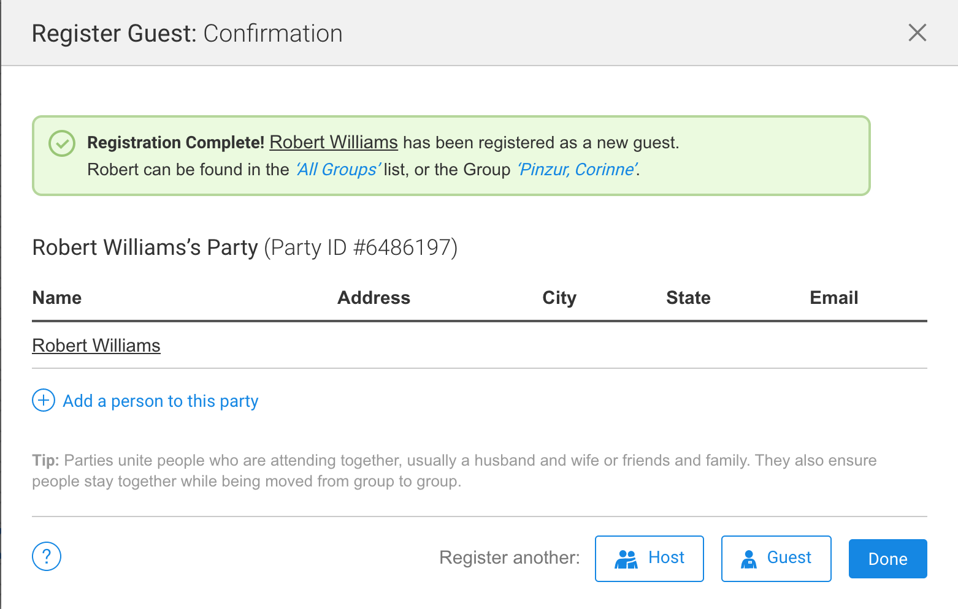Go to the 'Pinzur, Corinne' group link
The height and width of the screenshot is (609, 958).
click(x=577, y=170)
